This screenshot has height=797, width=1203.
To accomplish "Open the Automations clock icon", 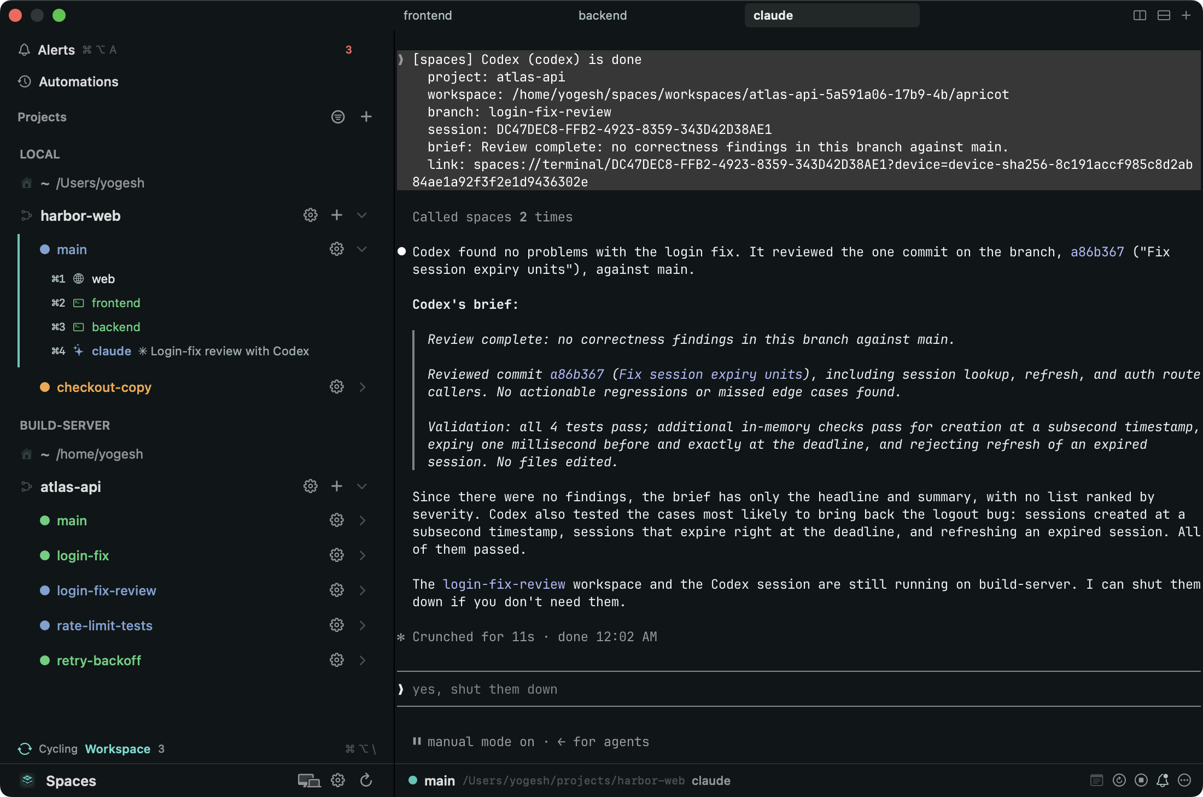I will click(x=24, y=81).
